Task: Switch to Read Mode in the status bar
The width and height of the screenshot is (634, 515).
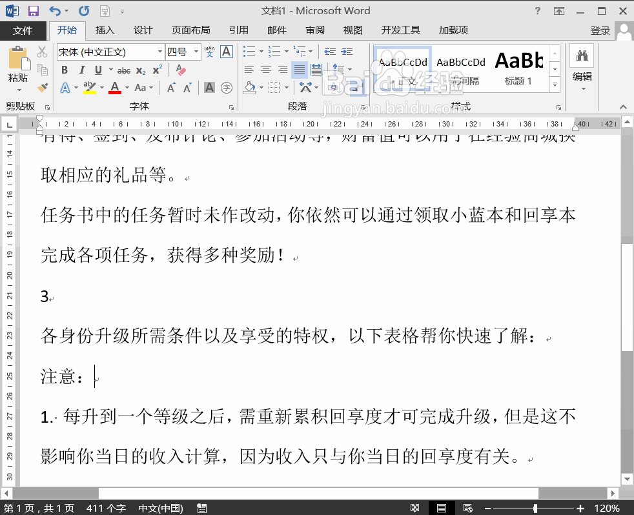Action: [x=415, y=507]
